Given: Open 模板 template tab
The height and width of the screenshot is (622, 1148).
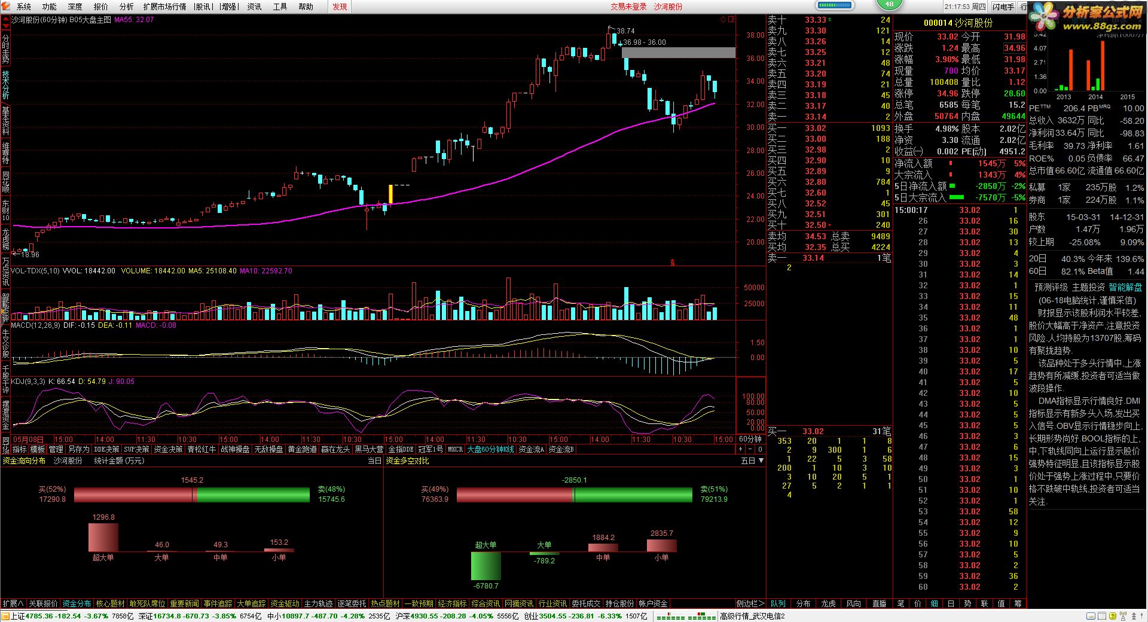Looking at the screenshot, I should (38, 449).
